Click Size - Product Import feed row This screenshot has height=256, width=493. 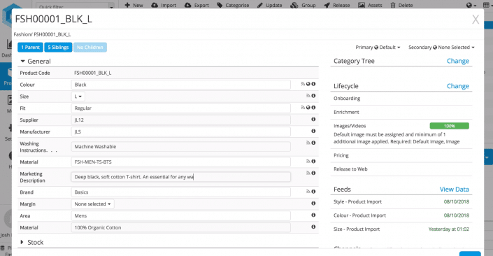(x=401, y=229)
